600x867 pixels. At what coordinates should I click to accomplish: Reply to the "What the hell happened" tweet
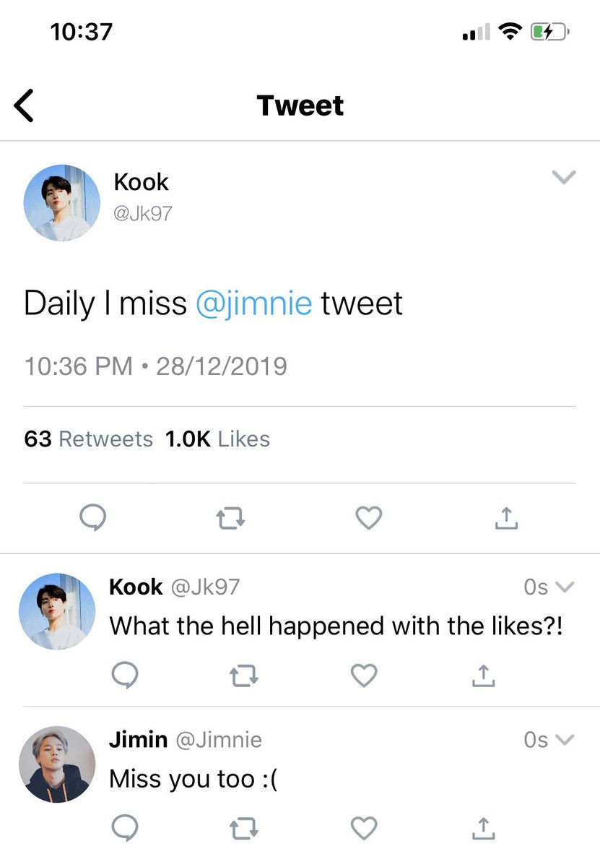tap(126, 676)
